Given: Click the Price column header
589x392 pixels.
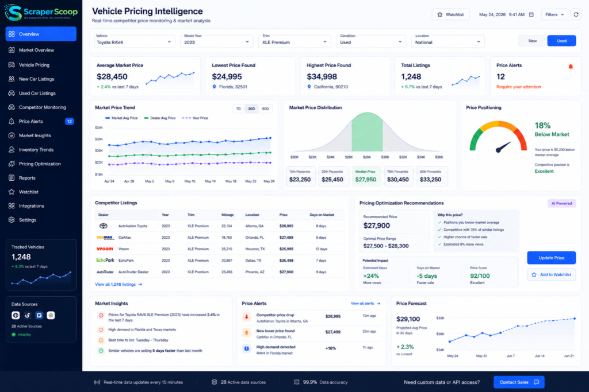Looking at the screenshot, I should tap(283, 215).
